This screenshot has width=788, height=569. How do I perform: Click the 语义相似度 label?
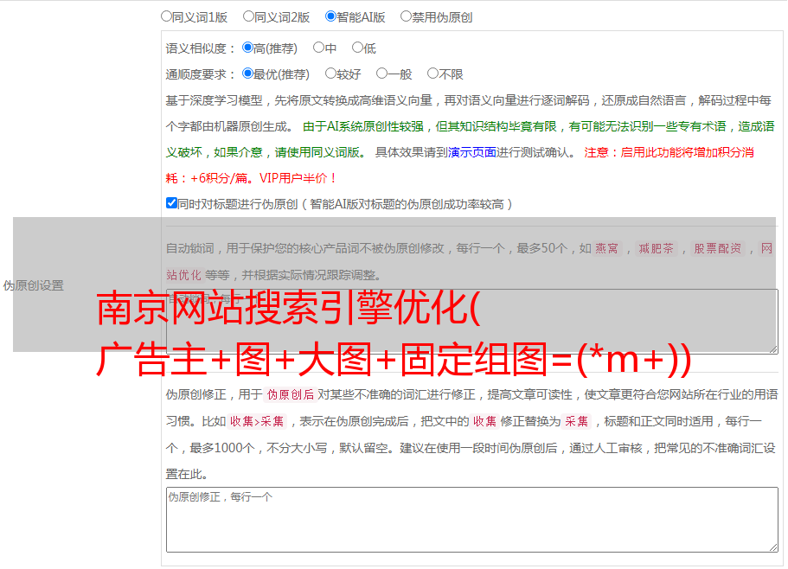click(201, 48)
